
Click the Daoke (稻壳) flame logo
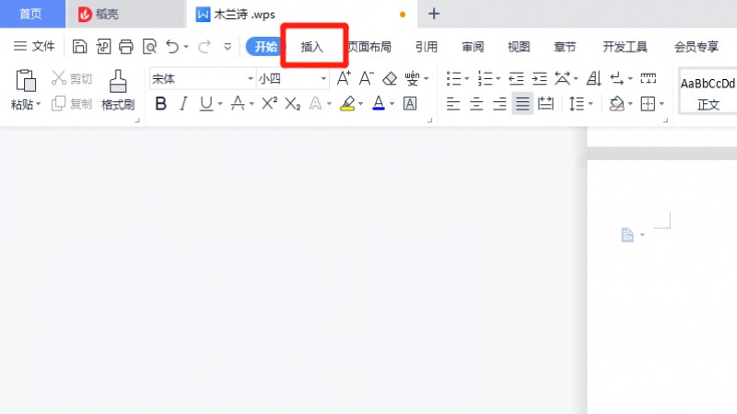(x=85, y=15)
